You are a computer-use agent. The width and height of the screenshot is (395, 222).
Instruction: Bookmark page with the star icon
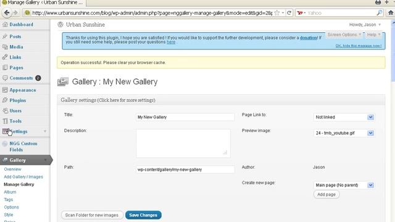point(277,12)
